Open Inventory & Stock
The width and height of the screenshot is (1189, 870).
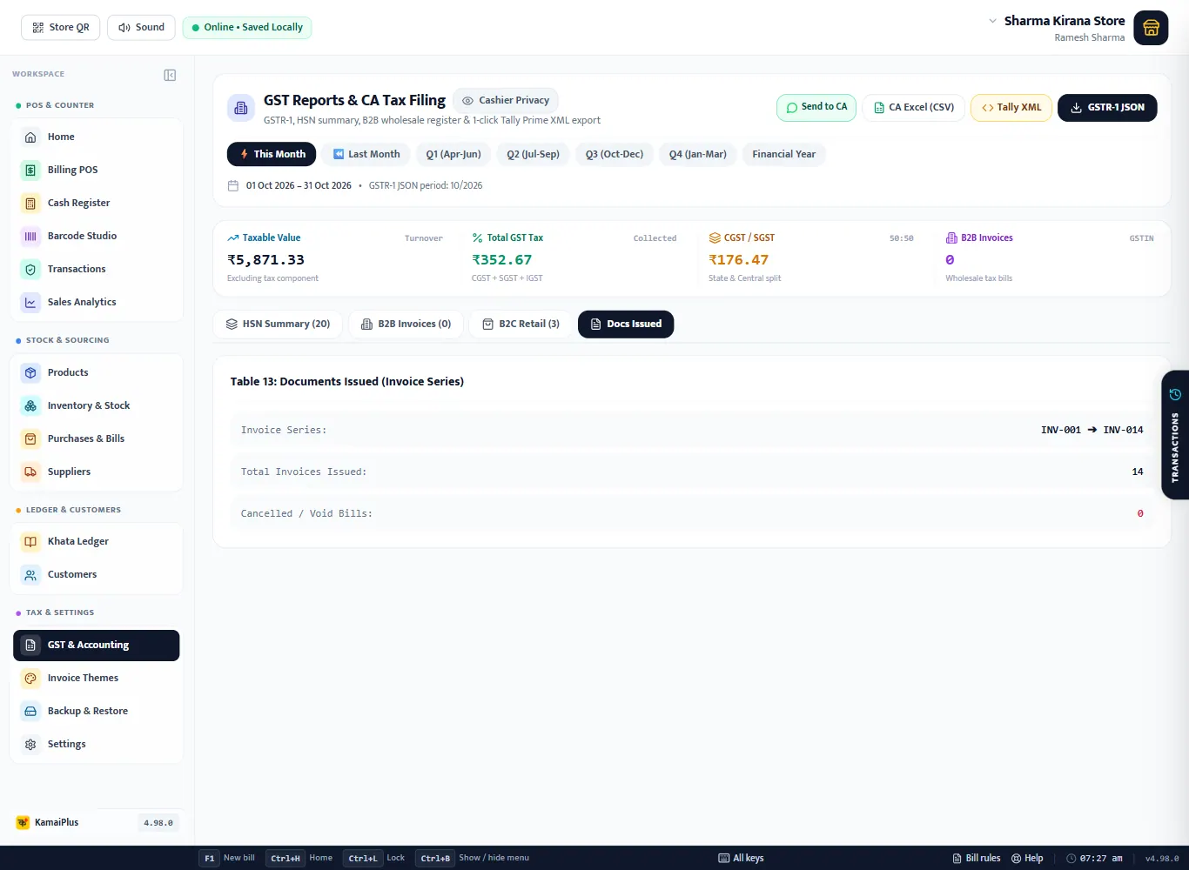(x=97, y=405)
